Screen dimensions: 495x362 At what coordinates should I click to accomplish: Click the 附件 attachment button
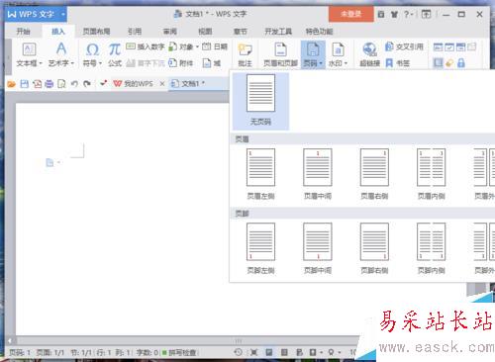click(181, 63)
